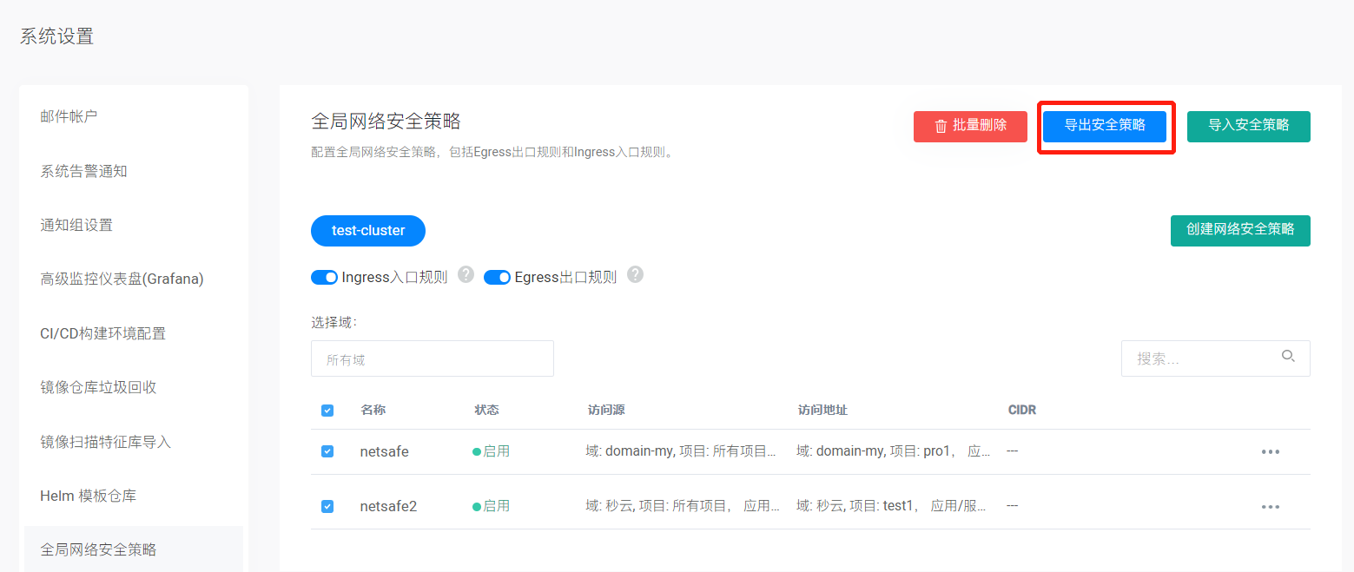Click the search magnifier icon

pyautogui.click(x=1288, y=357)
